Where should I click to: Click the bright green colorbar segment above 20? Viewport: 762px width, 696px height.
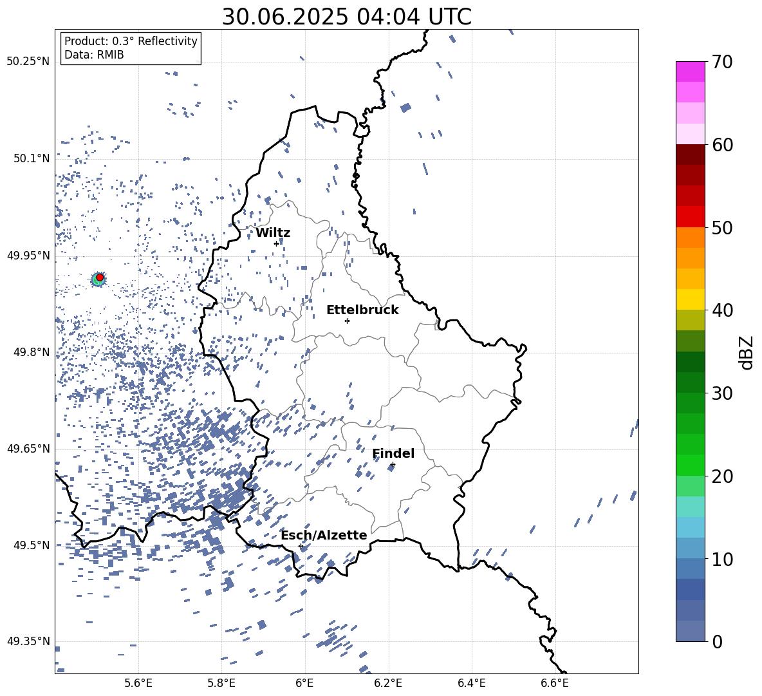(x=690, y=465)
